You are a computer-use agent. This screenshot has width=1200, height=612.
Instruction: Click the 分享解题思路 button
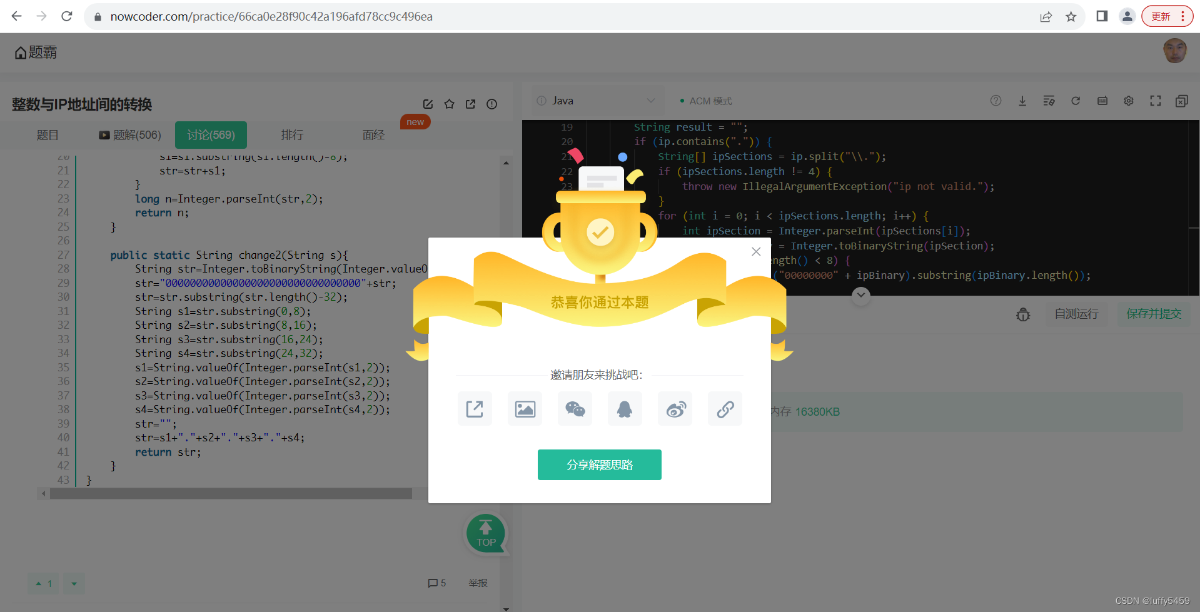tap(600, 464)
